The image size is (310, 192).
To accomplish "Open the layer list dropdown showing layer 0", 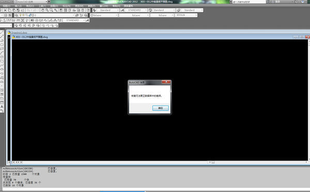I will tap(47, 15).
